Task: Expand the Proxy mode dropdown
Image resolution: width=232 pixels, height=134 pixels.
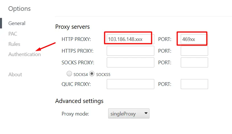Action: pyautogui.click(x=129, y=114)
